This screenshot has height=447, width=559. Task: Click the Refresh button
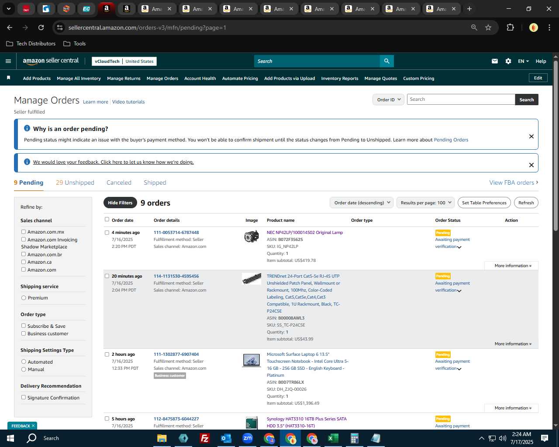click(x=526, y=203)
